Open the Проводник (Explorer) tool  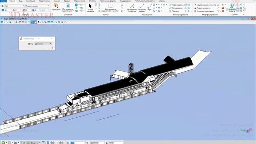click(x=56, y=7)
